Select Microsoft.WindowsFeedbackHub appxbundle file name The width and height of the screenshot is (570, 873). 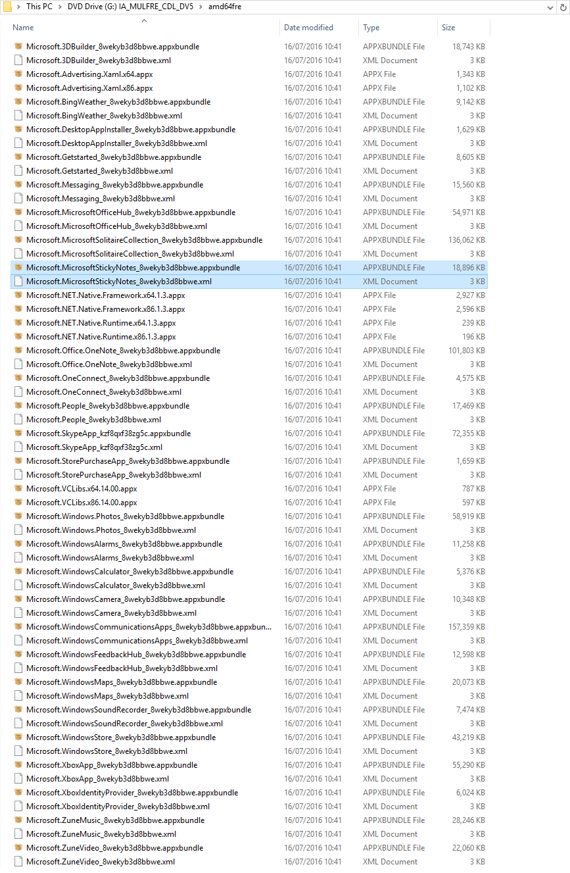pyautogui.click(x=136, y=655)
